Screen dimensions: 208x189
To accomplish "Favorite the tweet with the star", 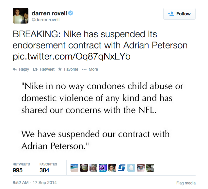I will [68, 69].
